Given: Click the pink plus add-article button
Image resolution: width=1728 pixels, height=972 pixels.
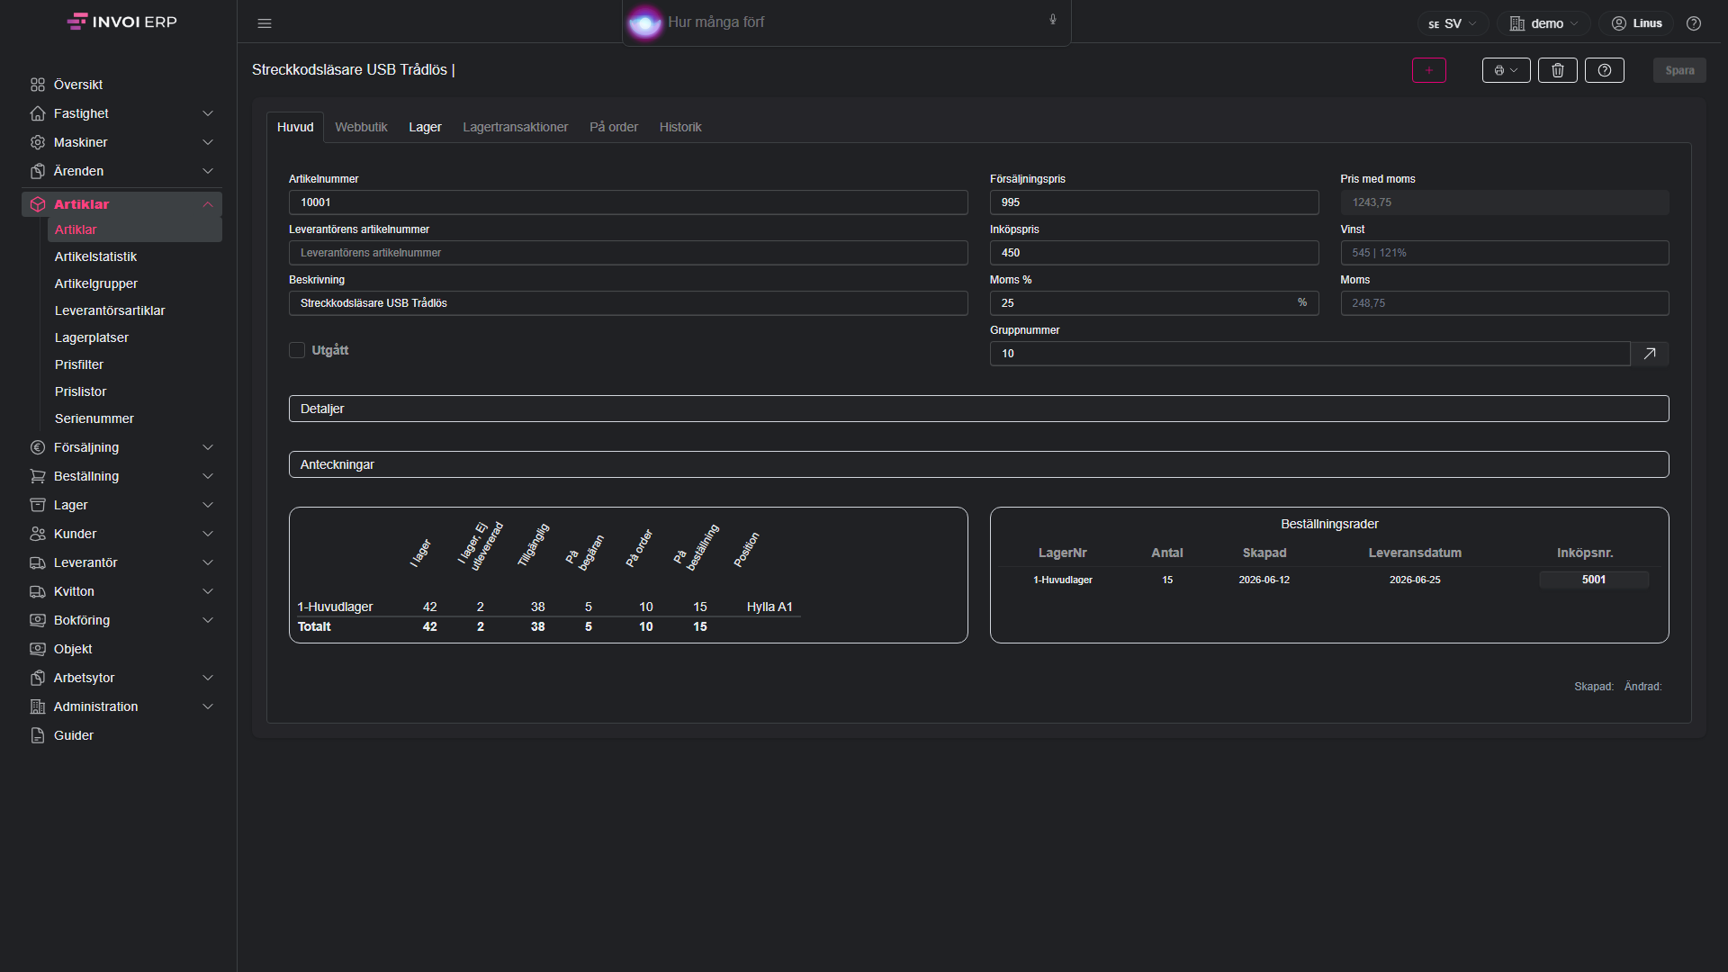Looking at the screenshot, I should click(1429, 70).
